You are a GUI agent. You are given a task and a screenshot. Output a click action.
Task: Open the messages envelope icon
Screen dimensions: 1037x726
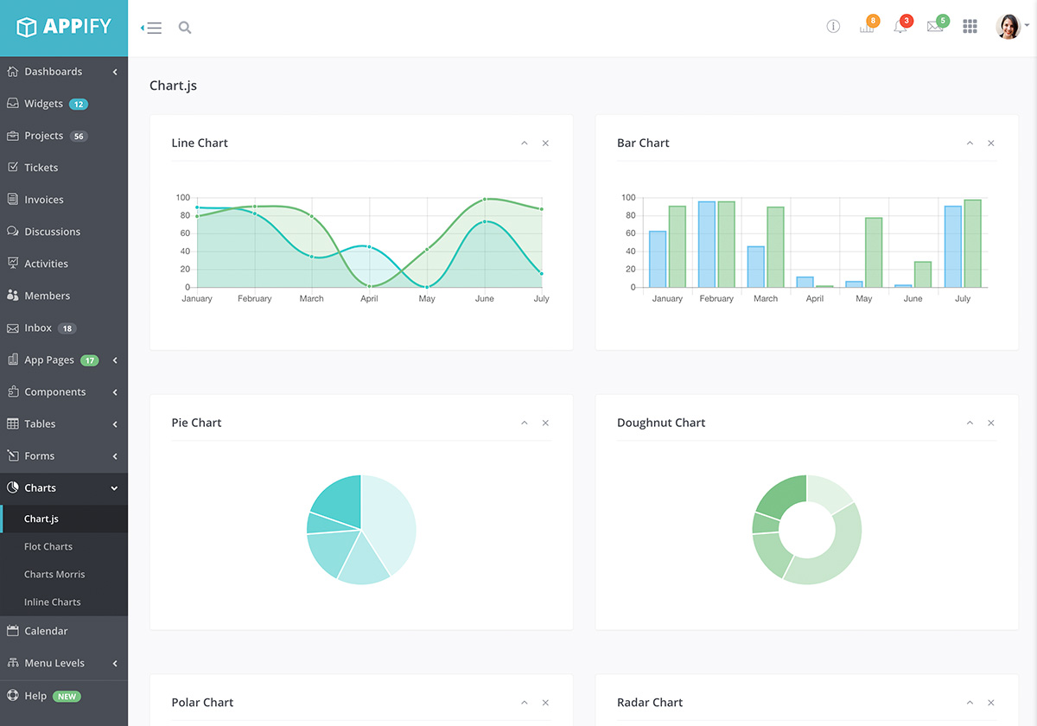point(934,27)
